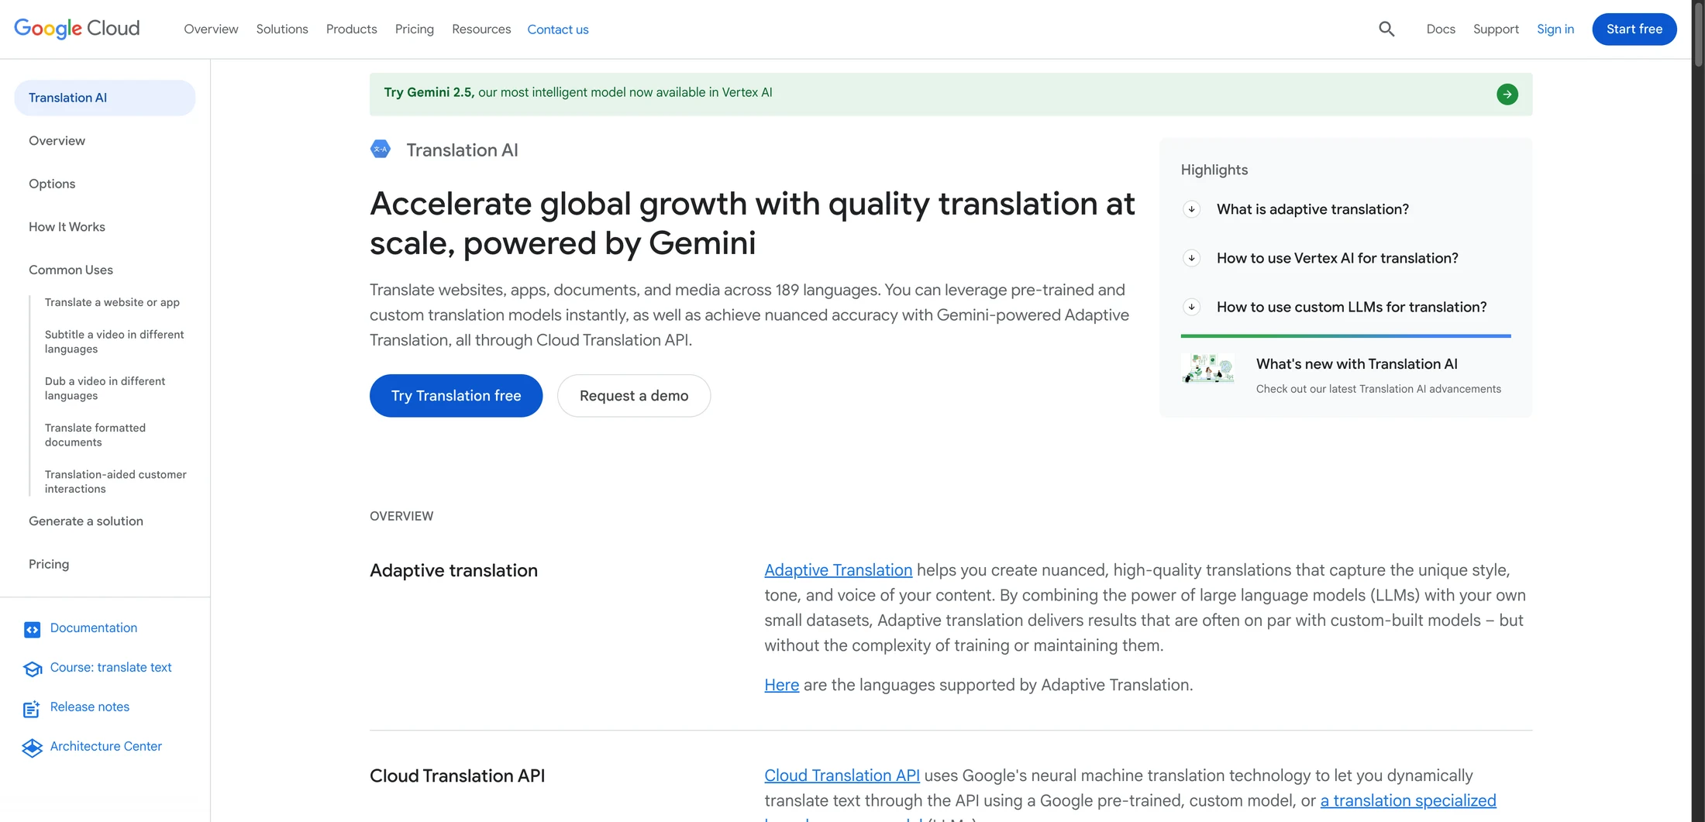Open the Resources menu
This screenshot has width=1705, height=822.
point(481,29)
